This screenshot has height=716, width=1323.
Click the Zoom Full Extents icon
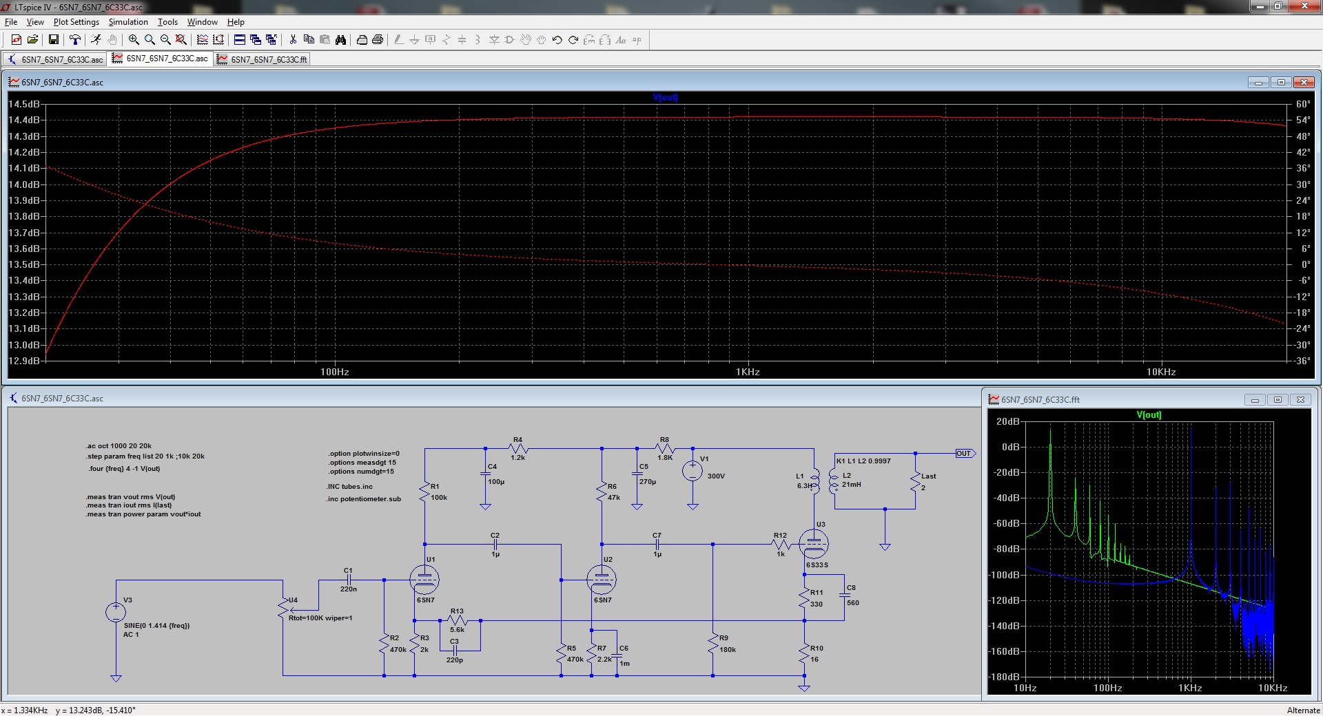pyautogui.click(x=181, y=40)
